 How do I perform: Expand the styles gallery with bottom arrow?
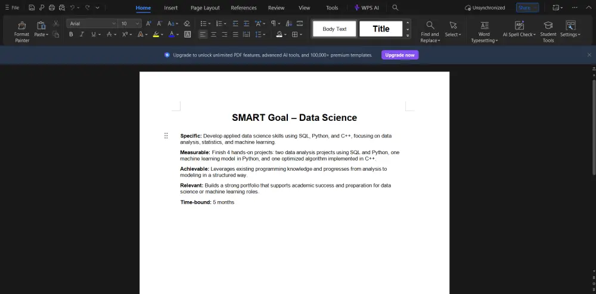click(408, 36)
